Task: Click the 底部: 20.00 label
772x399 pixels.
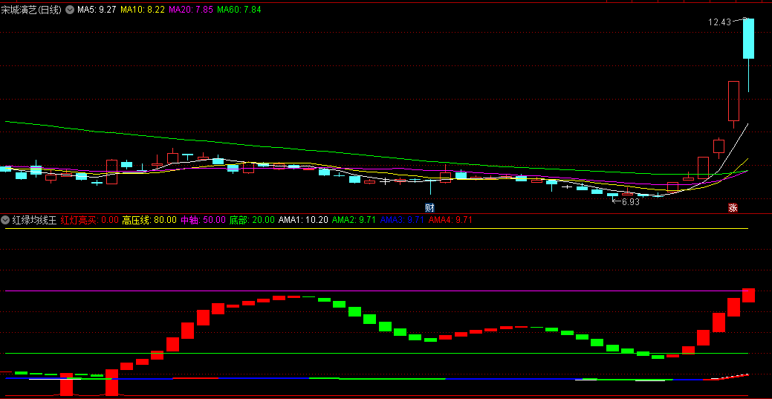Action: tap(252, 220)
